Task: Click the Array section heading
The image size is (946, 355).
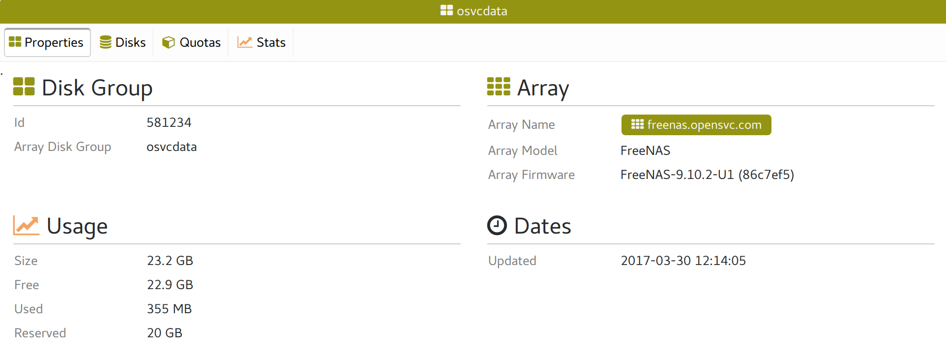Action: click(x=543, y=88)
